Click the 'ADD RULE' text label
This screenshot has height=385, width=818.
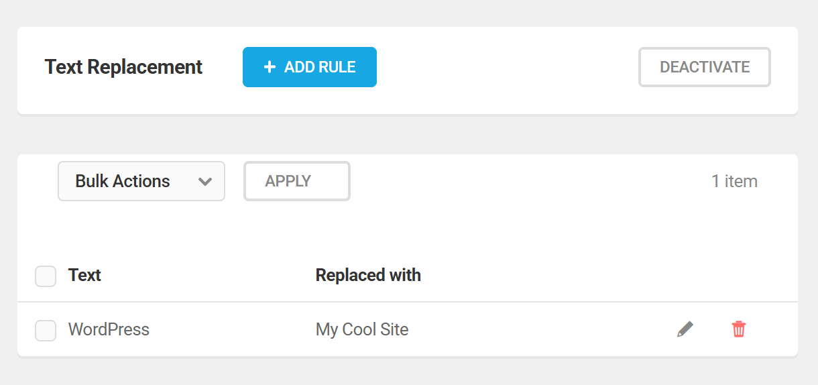[x=320, y=67]
